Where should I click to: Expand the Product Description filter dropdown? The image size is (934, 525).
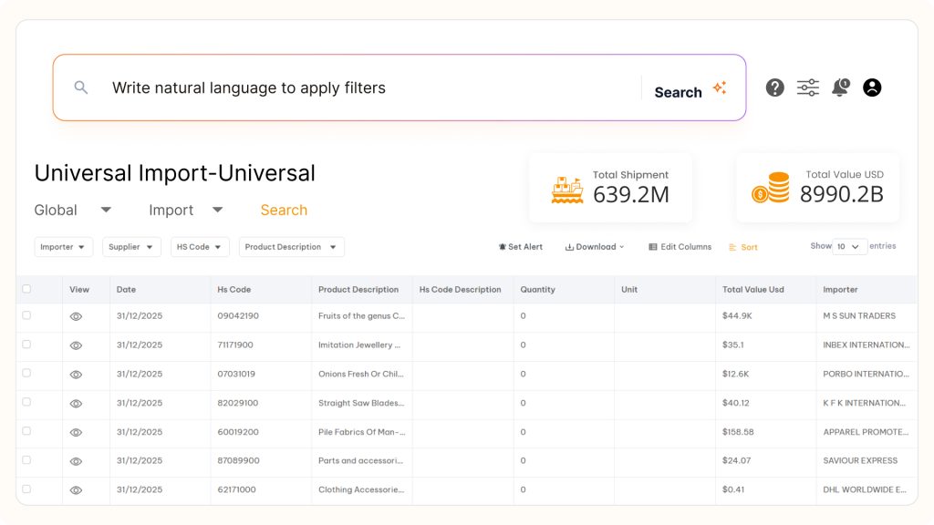(x=291, y=247)
